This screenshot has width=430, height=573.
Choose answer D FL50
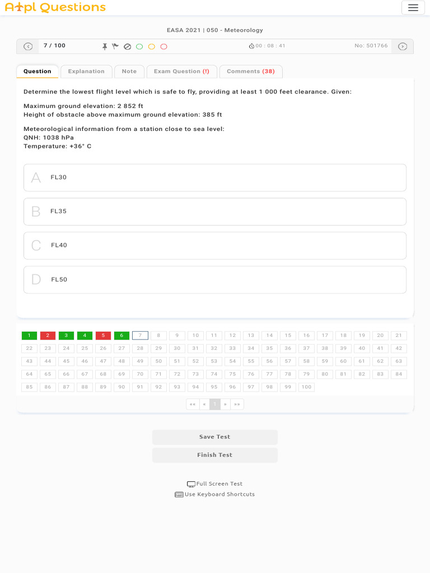coord(215,280)
